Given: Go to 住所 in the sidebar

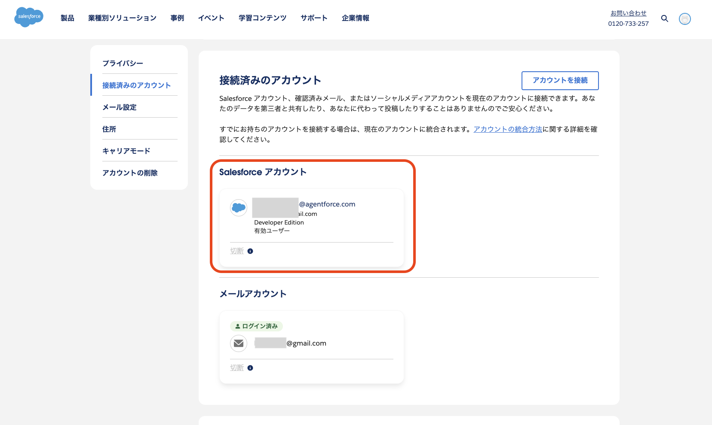Looking at the screenshot, I should point(109,129).
